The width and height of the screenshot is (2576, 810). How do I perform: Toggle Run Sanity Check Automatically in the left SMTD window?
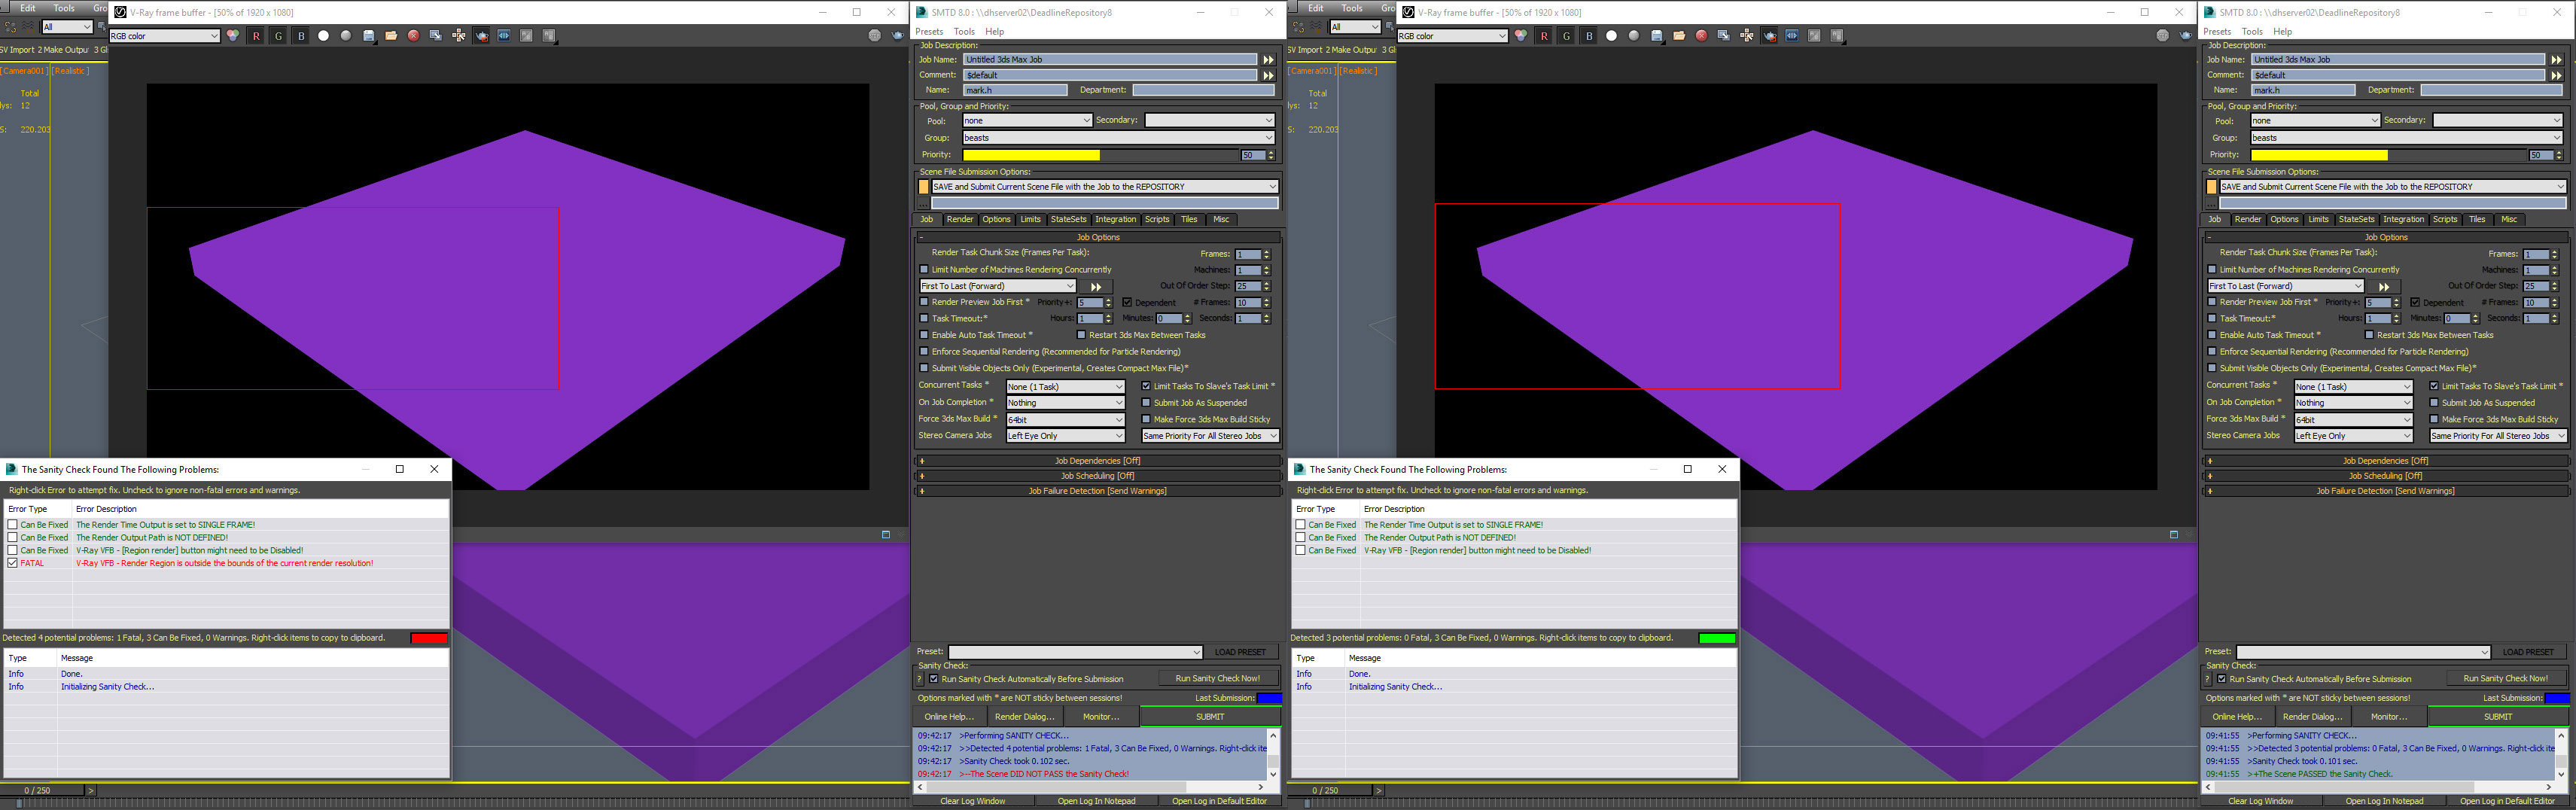[934, 679]
